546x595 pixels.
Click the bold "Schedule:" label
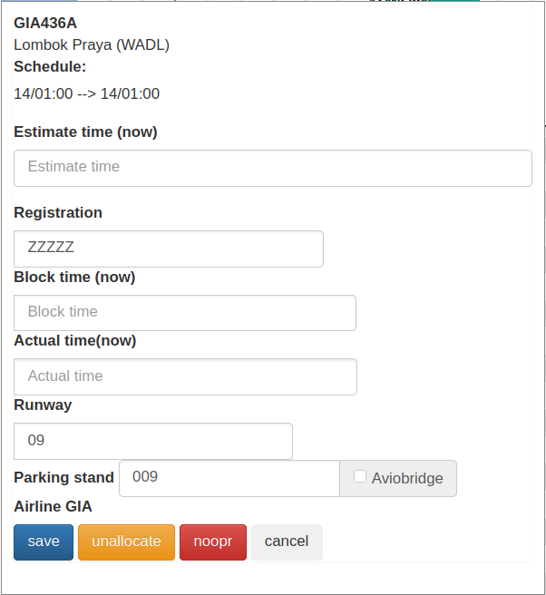pyautogui.click(x=50, y=66)
